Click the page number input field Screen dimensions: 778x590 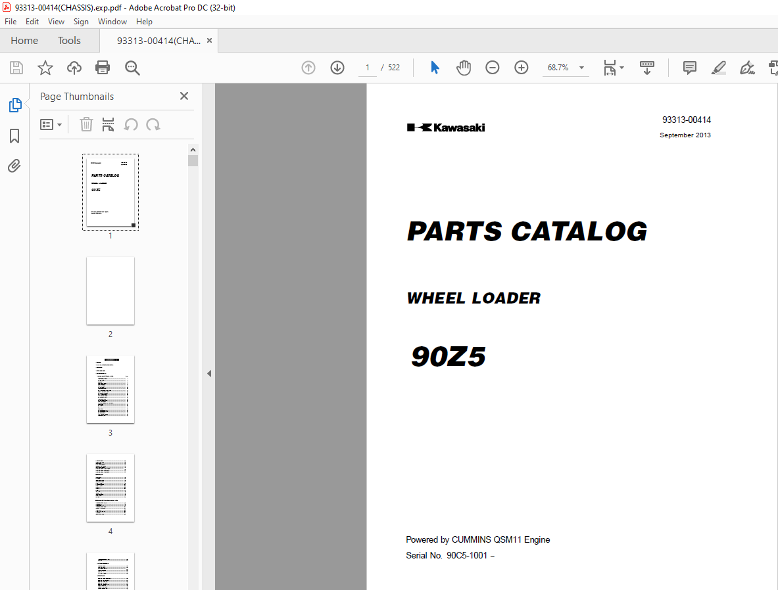point(367,68)
